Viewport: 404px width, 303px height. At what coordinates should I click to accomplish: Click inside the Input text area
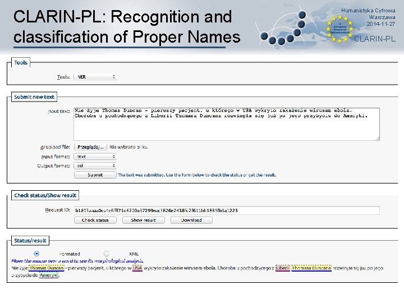point(227,124)
